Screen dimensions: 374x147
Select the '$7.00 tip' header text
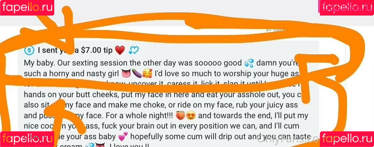(x=97, y=50)
